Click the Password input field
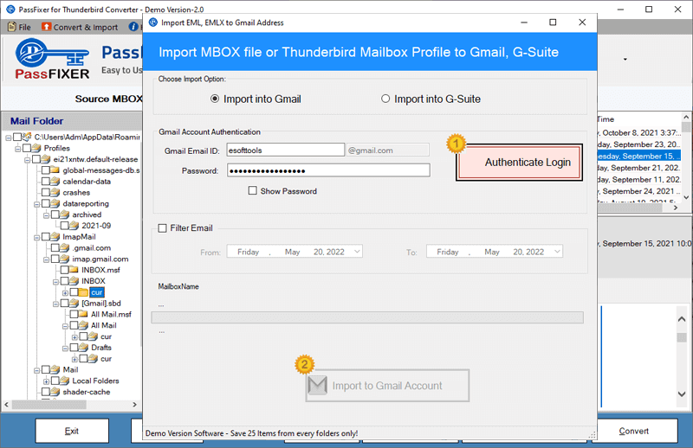693x448 pixels. pos(328,170)
